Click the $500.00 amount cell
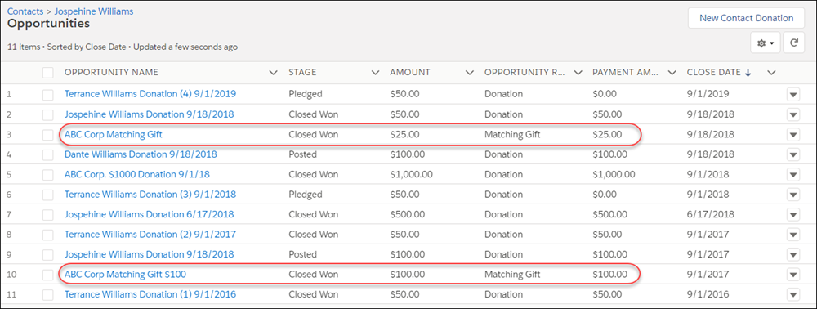 [x=407, y=215]
